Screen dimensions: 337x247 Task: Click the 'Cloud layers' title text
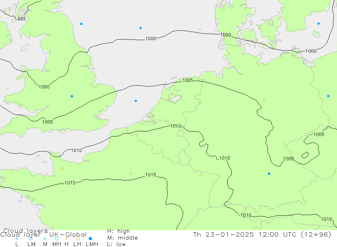tap(26, 231)
